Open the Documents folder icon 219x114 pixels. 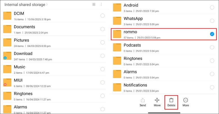tap(7, 29)
